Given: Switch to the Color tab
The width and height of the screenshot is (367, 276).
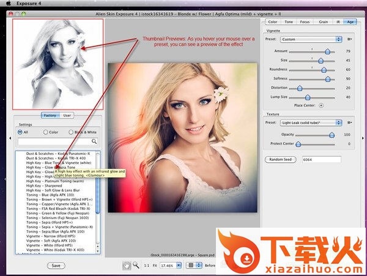Looking at the screenshot, I should (x=273, y=22).
